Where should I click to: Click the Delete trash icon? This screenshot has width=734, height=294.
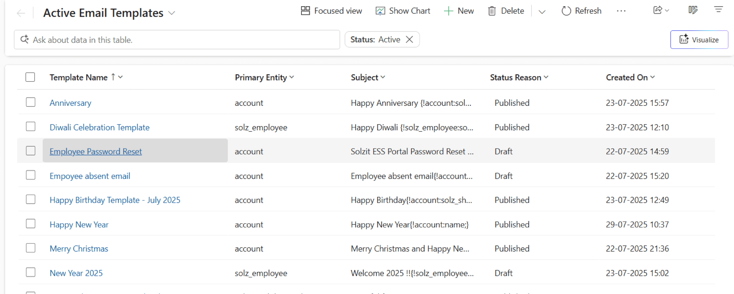tap(492, 11)
